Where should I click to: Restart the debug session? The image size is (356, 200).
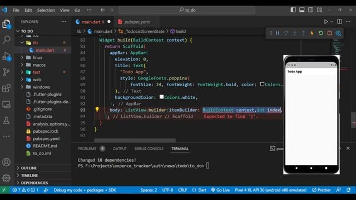pos(321,33)
